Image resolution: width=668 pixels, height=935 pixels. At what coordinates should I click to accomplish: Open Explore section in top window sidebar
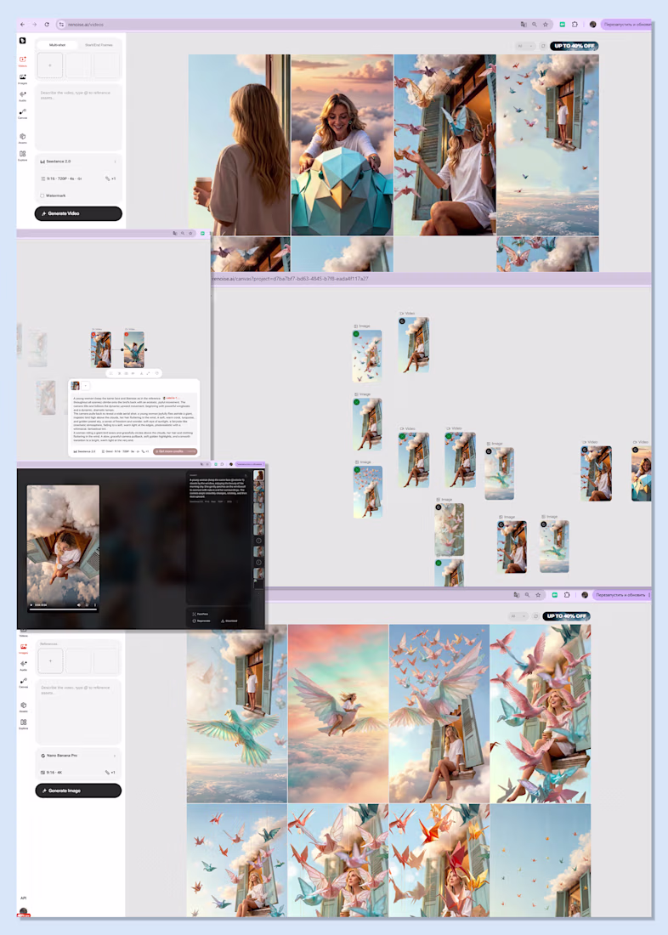[x=23, y=155]
